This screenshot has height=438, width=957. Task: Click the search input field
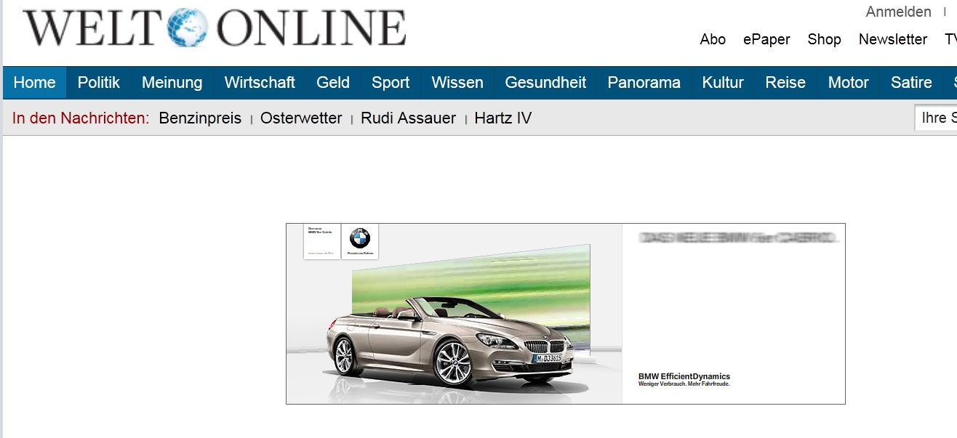[936, 118]
